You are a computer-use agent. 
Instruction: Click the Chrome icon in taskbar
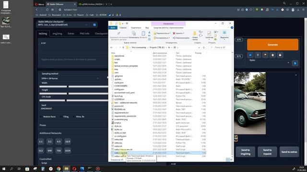pos(59,169)
